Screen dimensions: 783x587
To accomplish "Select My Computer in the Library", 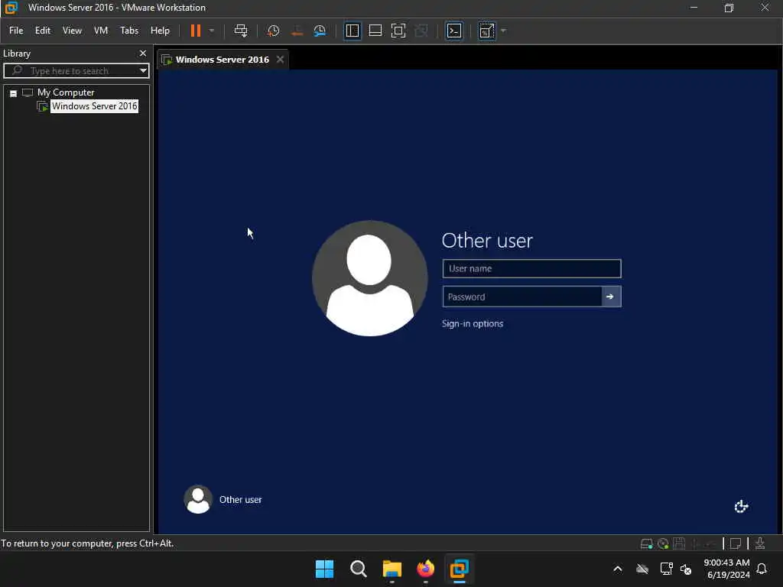I will (x=66, y=92).
